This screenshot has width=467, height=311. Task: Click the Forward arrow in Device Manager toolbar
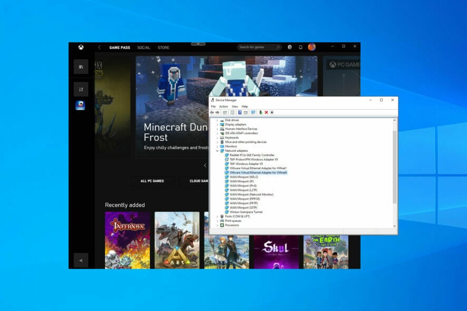tap(217, 113)
